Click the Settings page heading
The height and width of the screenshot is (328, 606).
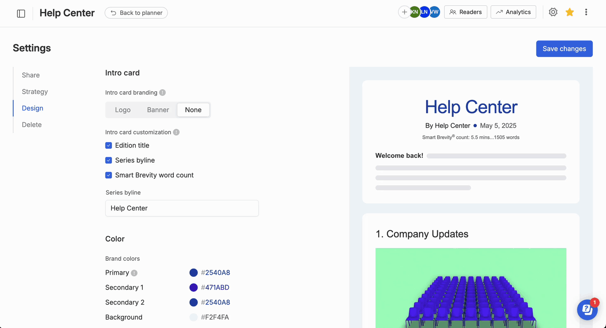pos(32,48)
